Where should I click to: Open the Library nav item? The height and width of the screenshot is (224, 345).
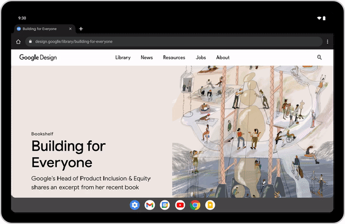point(123,58)
